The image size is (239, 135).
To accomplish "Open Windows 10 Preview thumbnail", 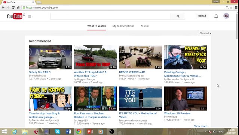I will 186,99.
